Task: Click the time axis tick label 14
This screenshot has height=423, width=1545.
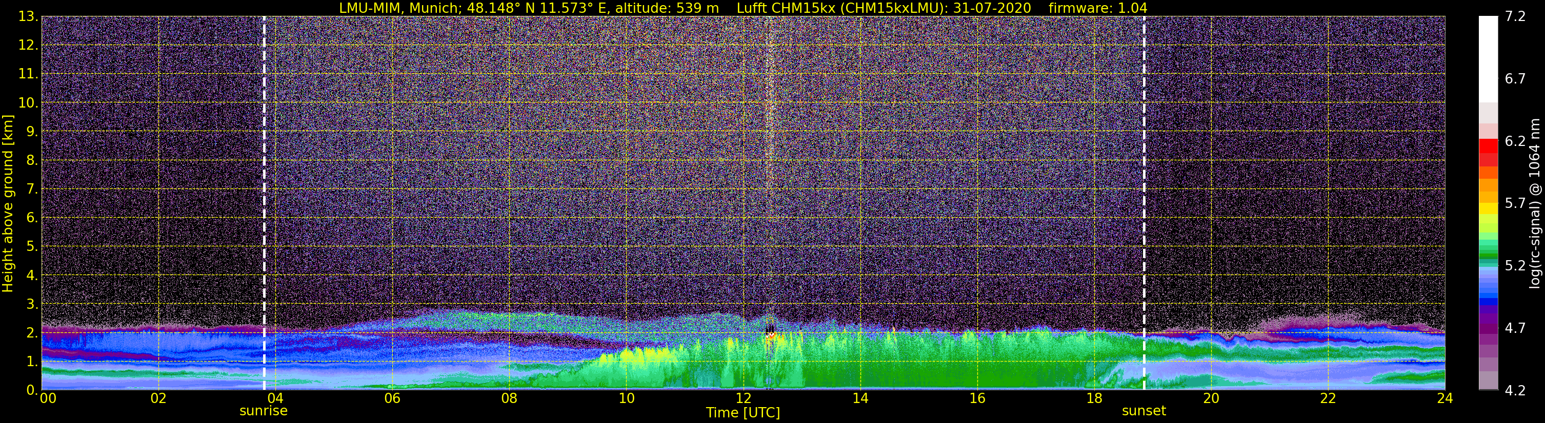Action: point(860,398)
